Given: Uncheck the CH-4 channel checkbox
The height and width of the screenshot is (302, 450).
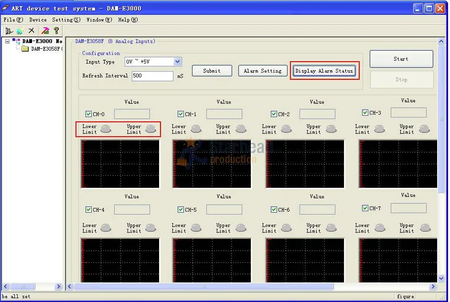Looking at the screenshot, I should pos(88,210).
